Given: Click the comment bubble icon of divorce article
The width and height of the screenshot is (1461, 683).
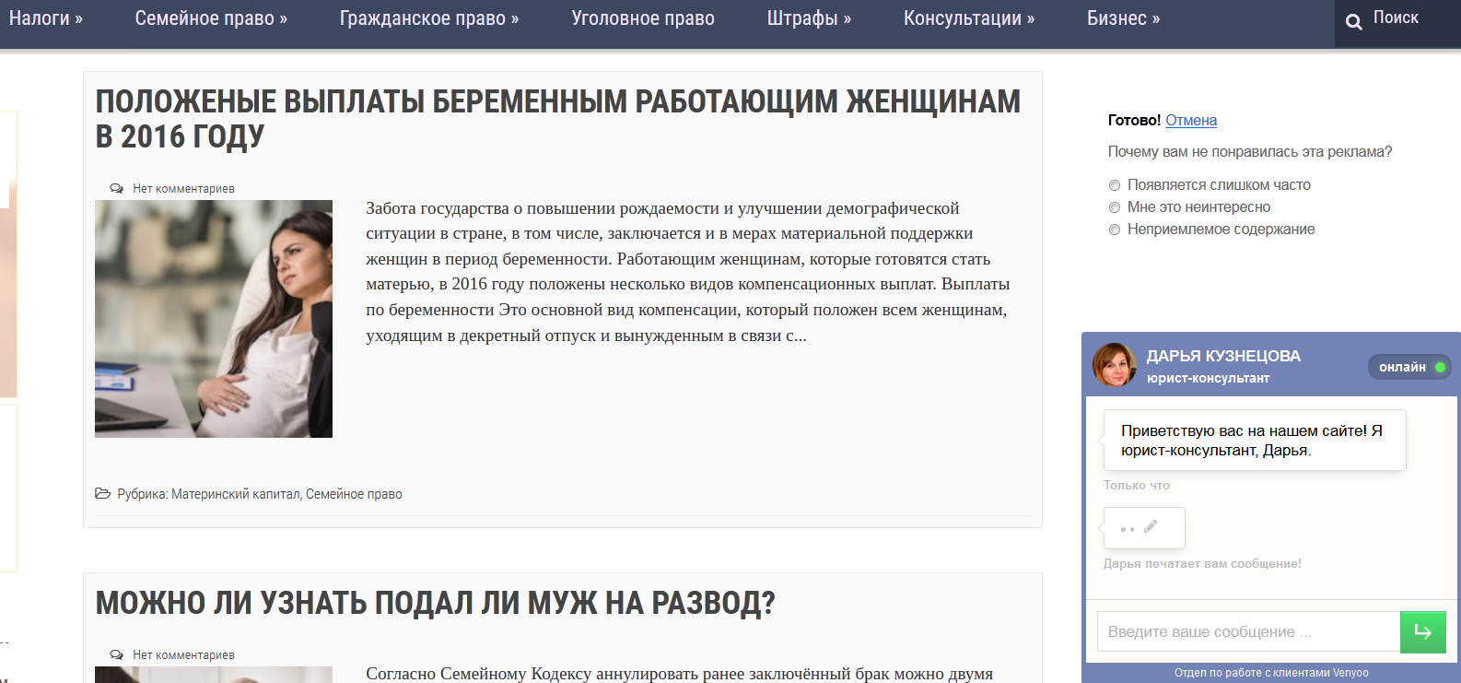Looking at the screenshot, I should click(x=116, y=655).
